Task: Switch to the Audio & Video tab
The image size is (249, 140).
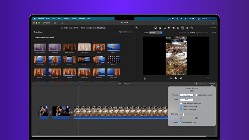Action: pyautogui.click(x=74, y=28)
